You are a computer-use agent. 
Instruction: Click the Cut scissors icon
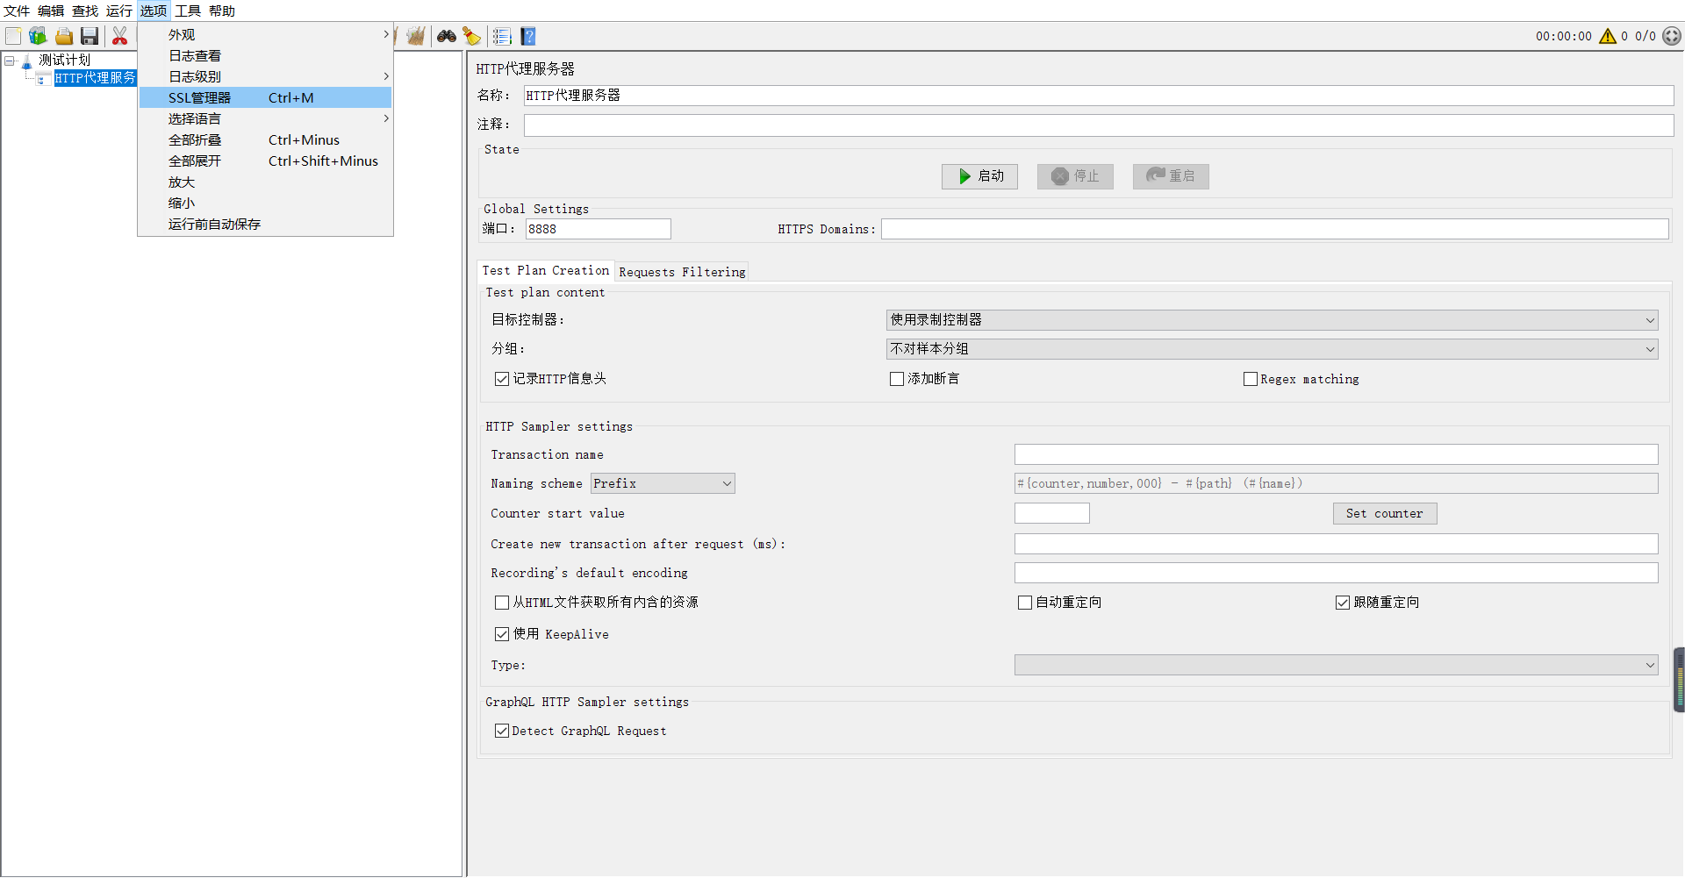(x=120, y=36)
